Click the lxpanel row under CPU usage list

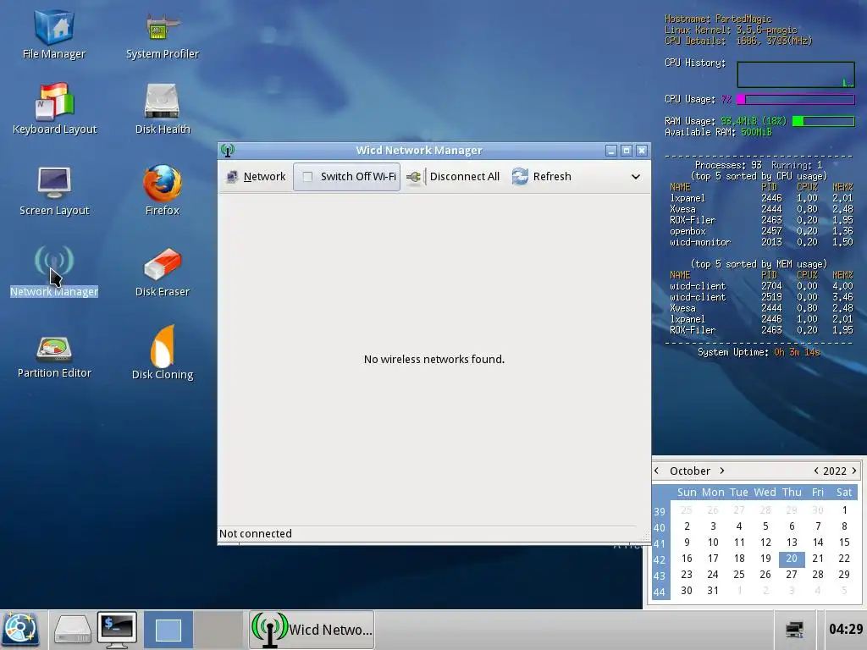coord(761,198)
